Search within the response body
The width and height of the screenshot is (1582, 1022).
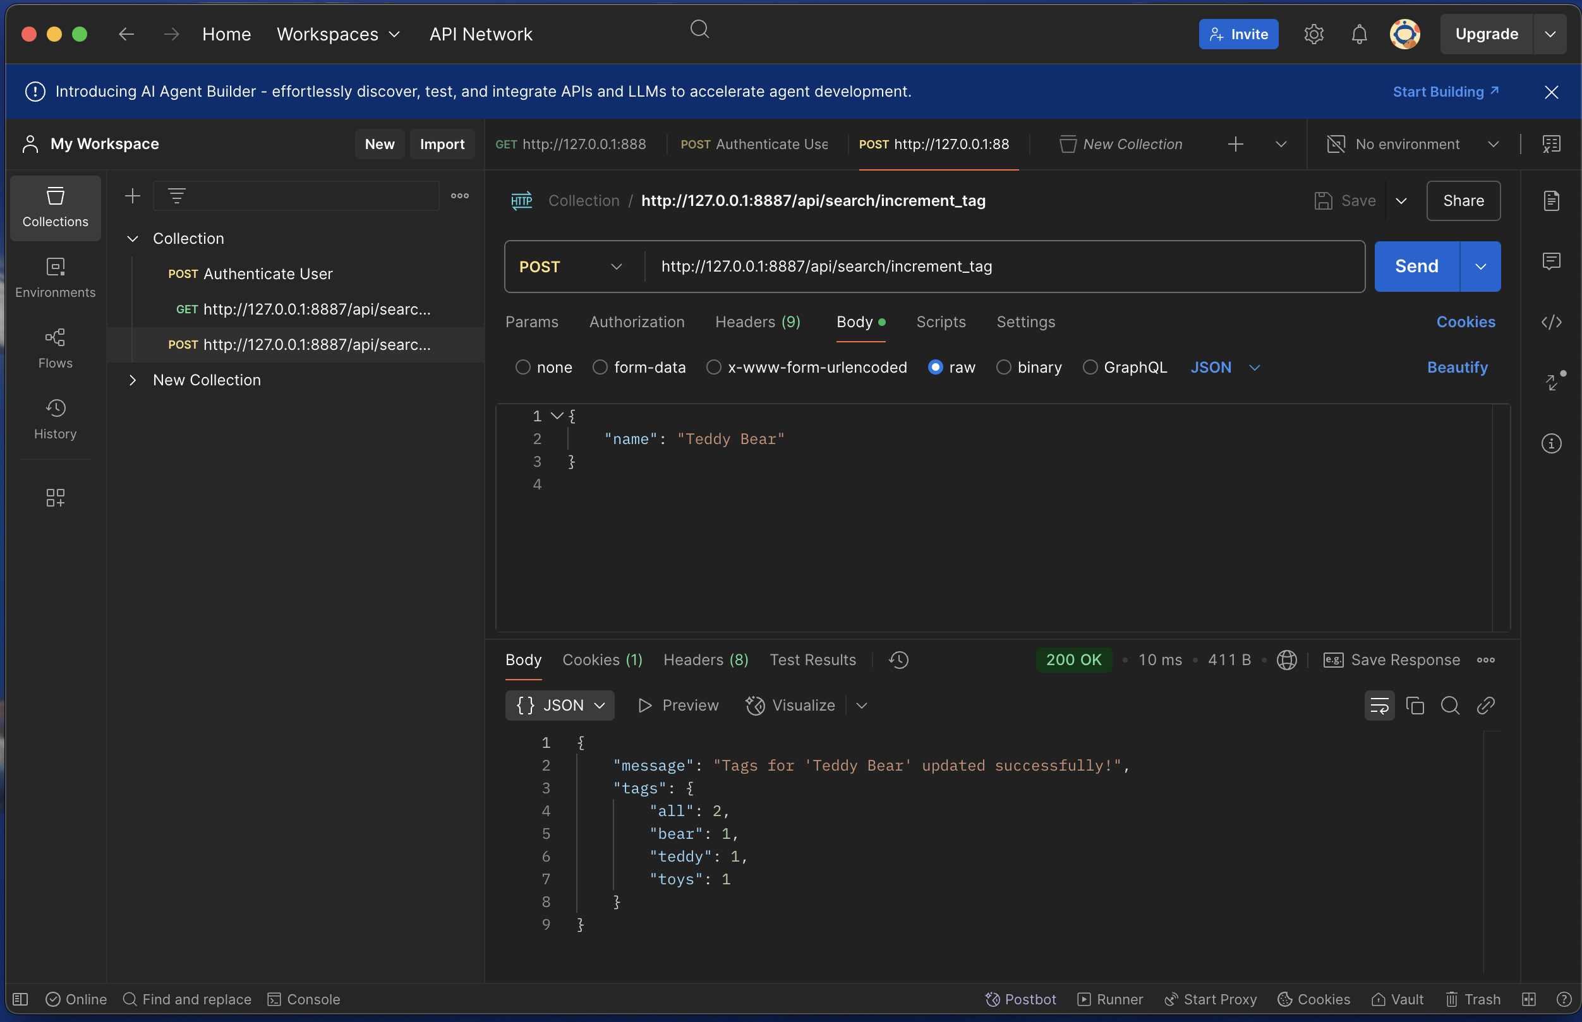pos(1450,705)
